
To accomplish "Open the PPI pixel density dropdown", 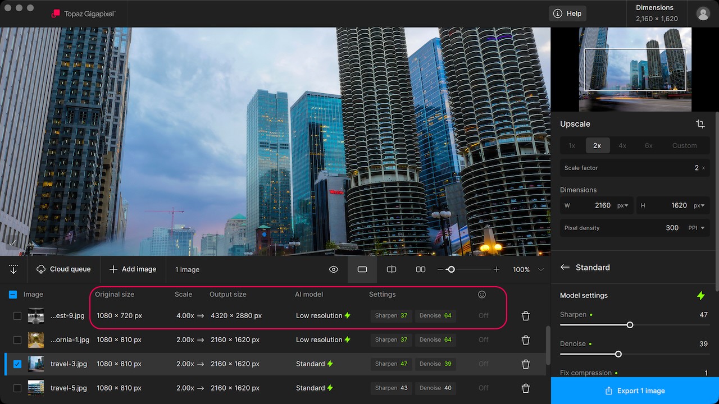I will 697,228.
